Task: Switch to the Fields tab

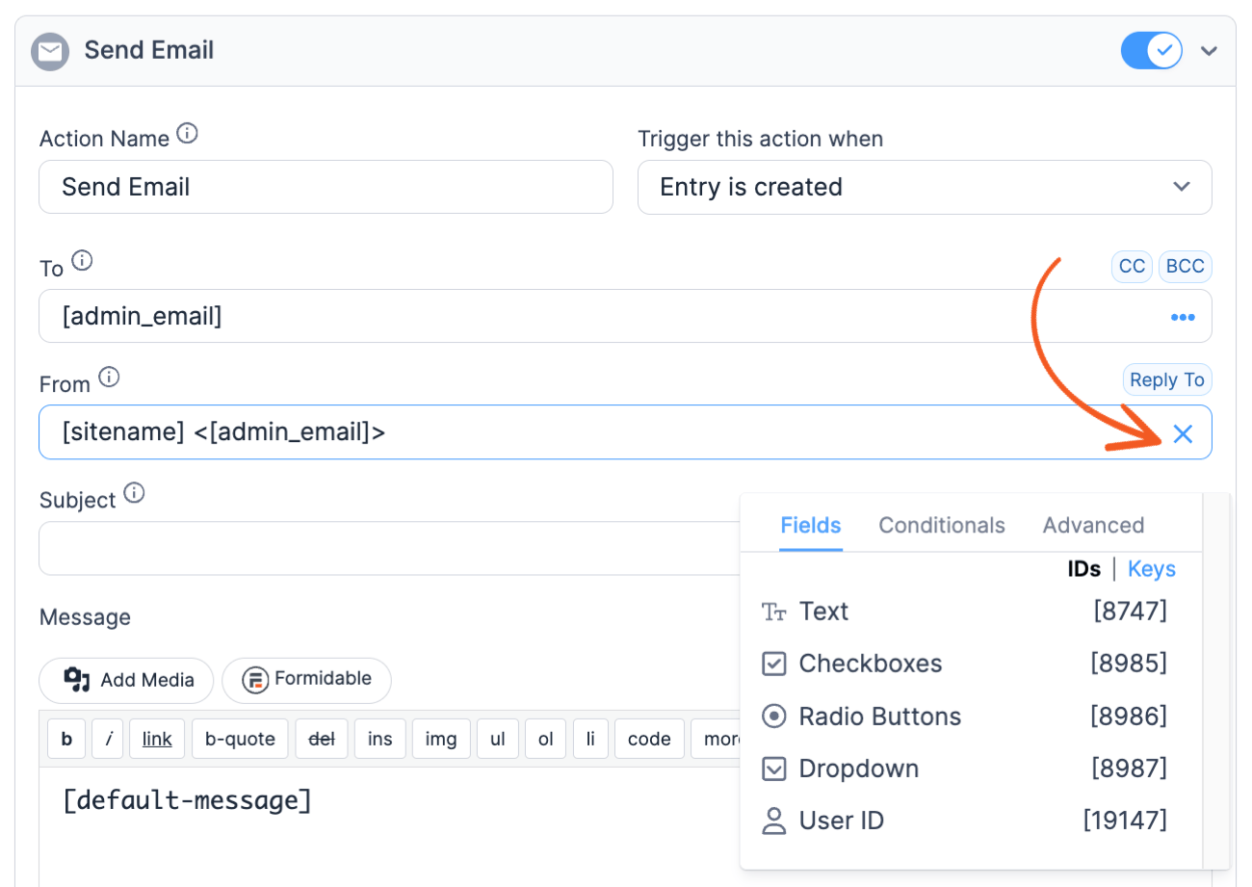Action: point(811,525)
